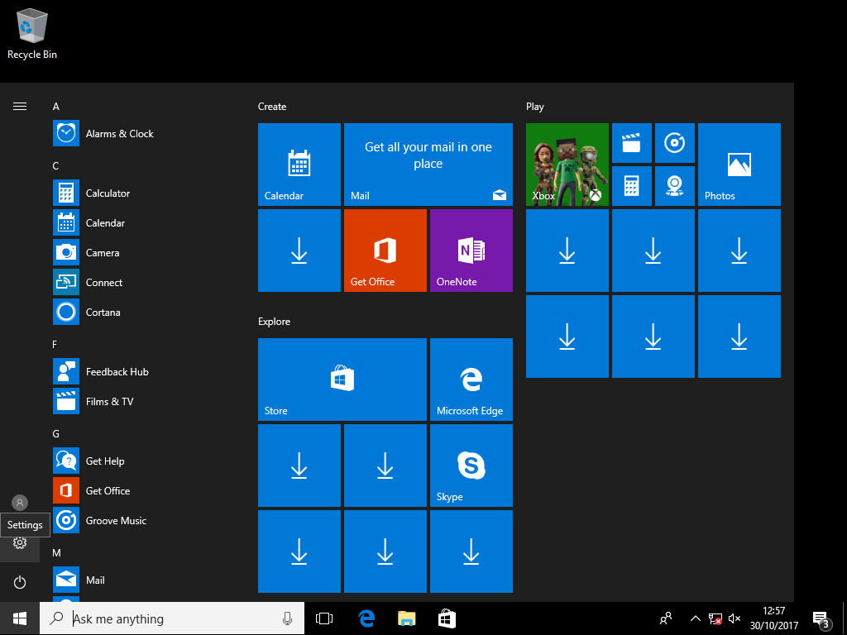Launch the Microsoft Edge tile
The image size is (847, 635).
pyautogui.click(x=471, y=380)
